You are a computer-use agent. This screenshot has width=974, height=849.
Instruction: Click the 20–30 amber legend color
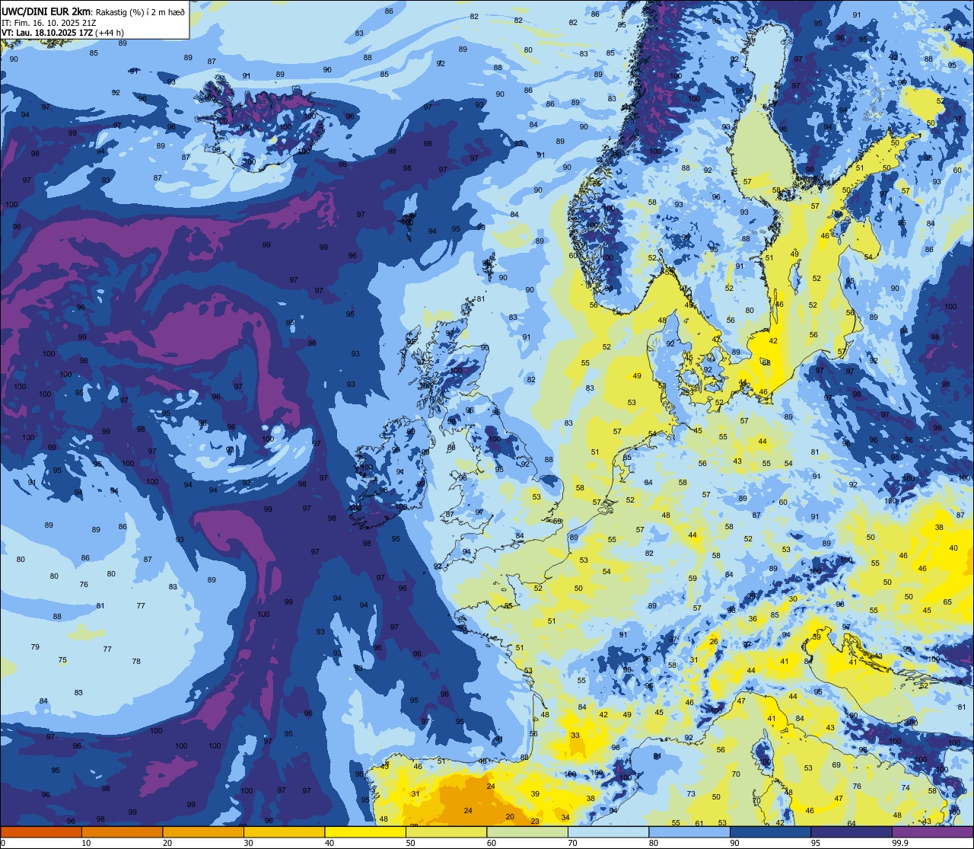click(x=203, y=831)
